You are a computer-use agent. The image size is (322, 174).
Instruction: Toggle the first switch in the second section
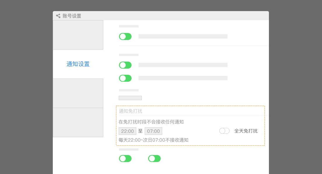pos(125,65)
